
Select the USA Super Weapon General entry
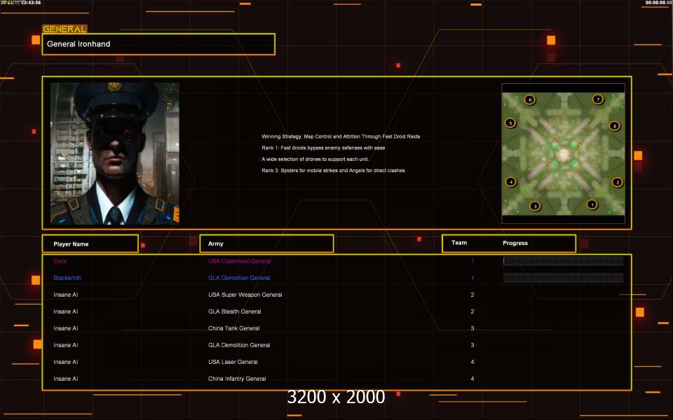[245, 295]
